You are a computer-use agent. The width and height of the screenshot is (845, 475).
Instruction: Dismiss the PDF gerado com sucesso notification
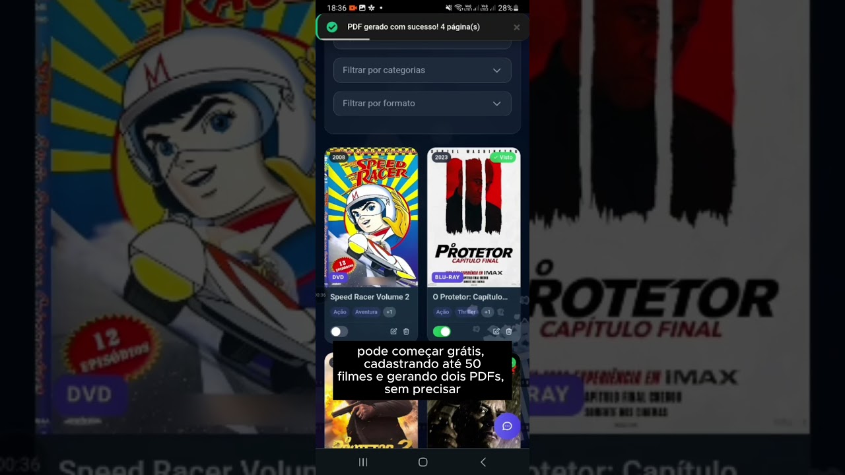coord(516,28)
